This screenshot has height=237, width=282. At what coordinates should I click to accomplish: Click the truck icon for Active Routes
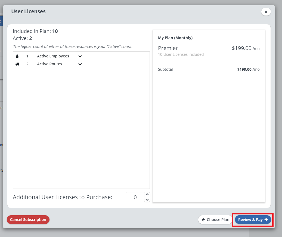pos(17,64)
